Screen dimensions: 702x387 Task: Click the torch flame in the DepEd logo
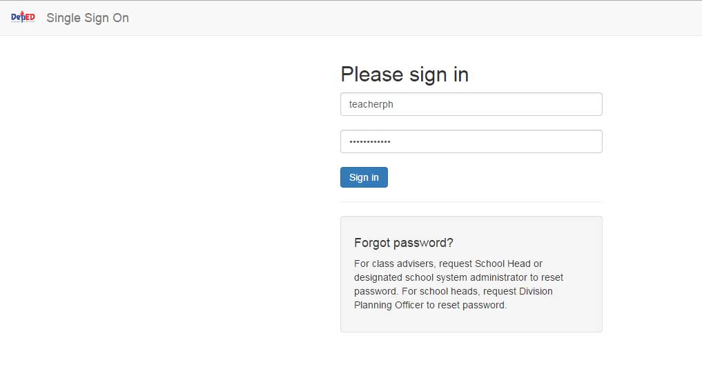point(22,13)
